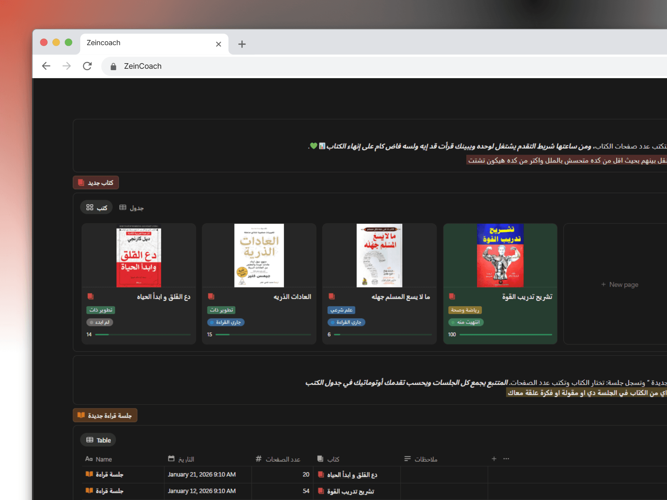Click the lock icon in the address bar

click(113, 66)
